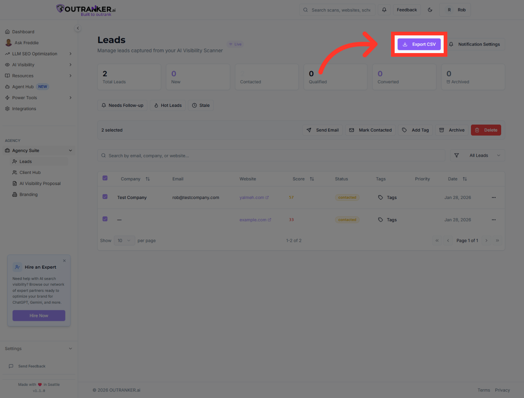Uncheck the example.com lead checkbox

[x=105, y=219]
